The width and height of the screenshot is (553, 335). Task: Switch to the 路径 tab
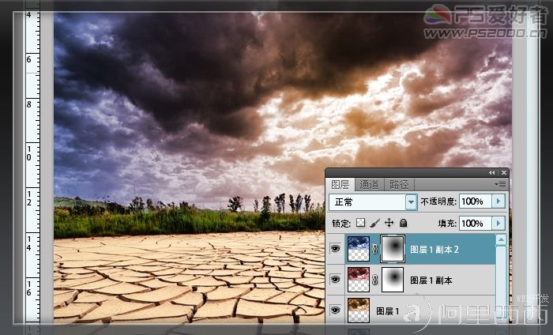[x=399, y=184]
